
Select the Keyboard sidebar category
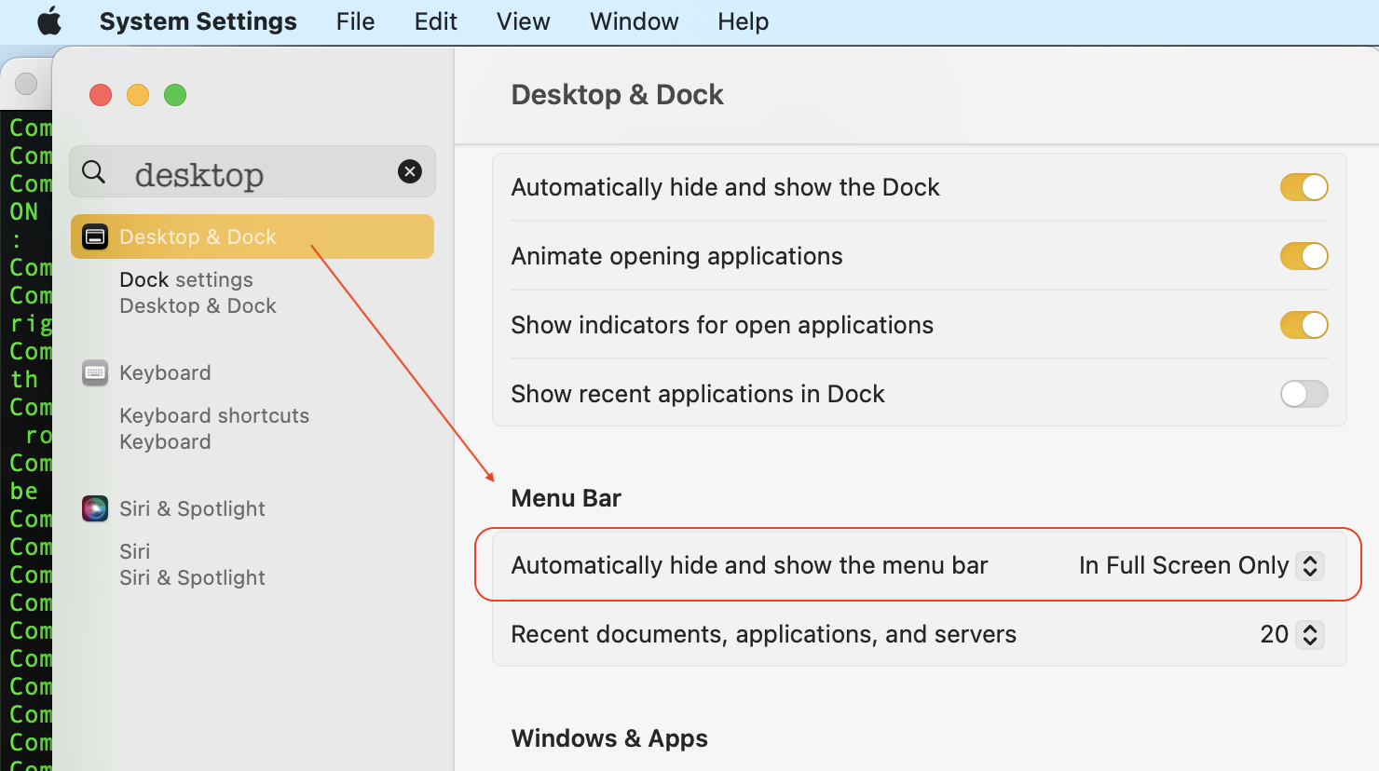165,372
